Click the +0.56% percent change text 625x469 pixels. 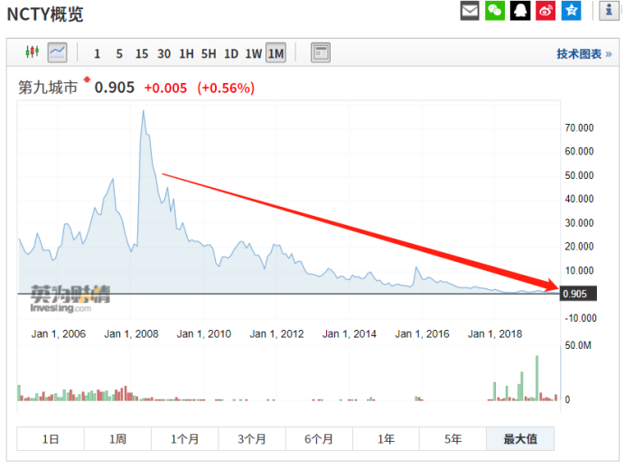point(226,88)
